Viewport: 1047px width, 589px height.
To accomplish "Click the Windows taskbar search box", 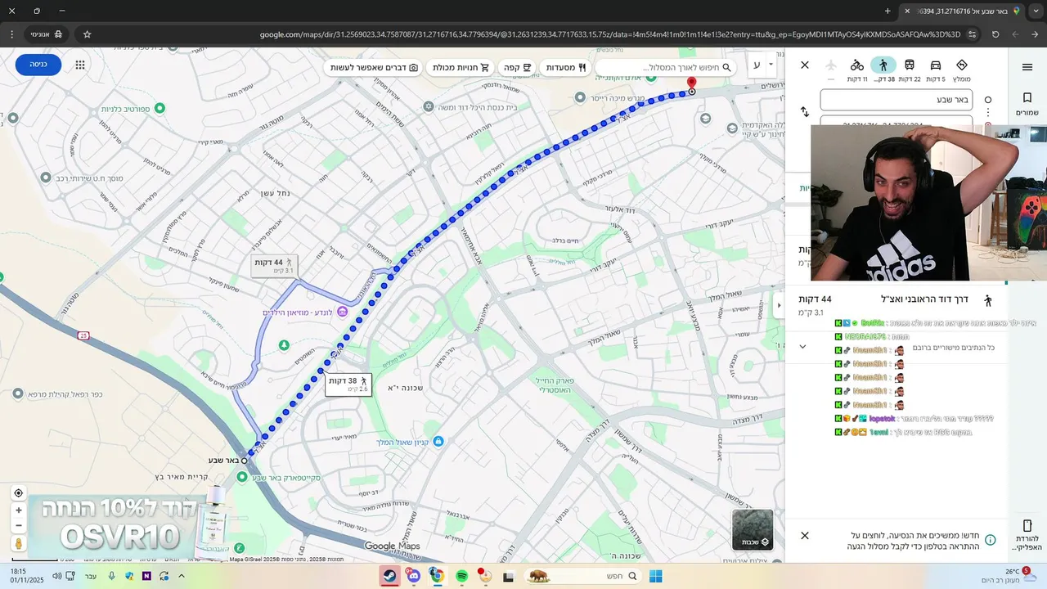I will point(582,576).
